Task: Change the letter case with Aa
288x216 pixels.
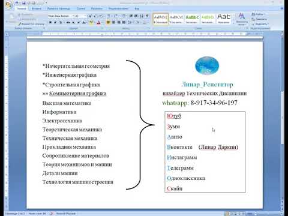Action: [x=85, y=23]
